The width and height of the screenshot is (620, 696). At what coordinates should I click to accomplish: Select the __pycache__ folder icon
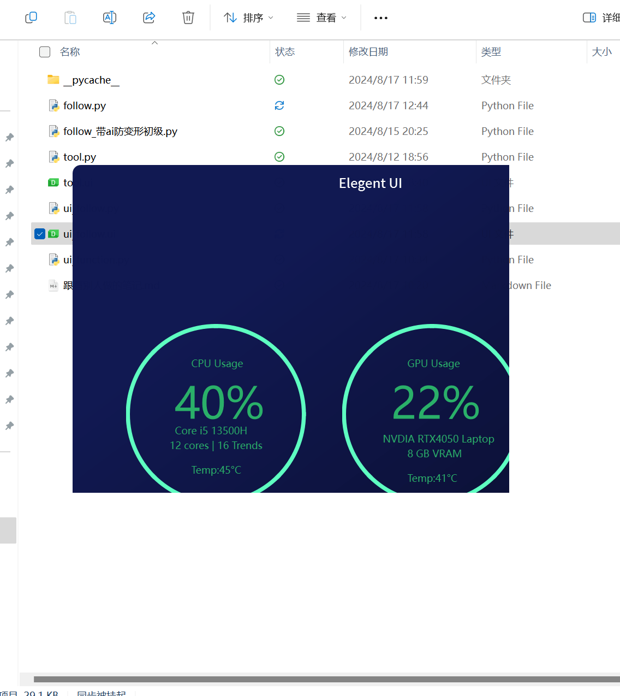pos(53,80)
